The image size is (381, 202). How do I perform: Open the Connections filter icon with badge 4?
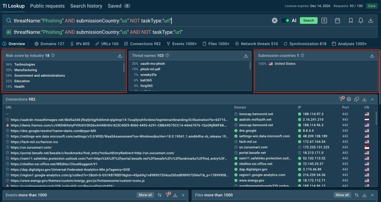click(x=342, y=99)
